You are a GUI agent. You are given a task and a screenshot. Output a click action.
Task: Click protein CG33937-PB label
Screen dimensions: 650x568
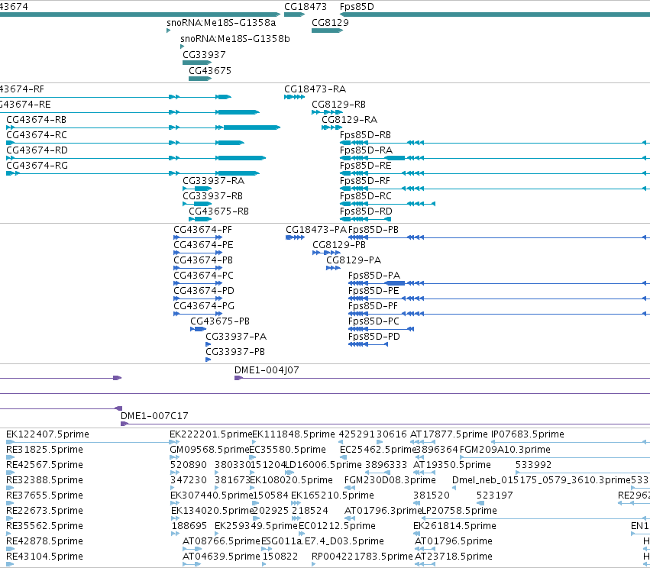(235, 353)
